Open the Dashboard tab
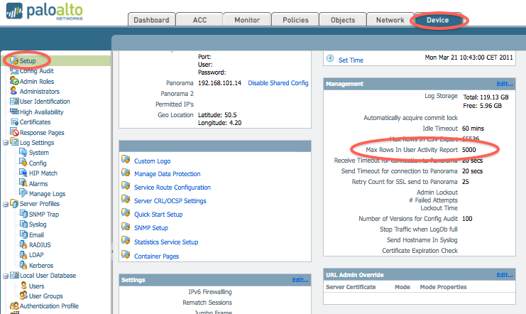Viewport: 526px width, 314px height. [151, 20]
